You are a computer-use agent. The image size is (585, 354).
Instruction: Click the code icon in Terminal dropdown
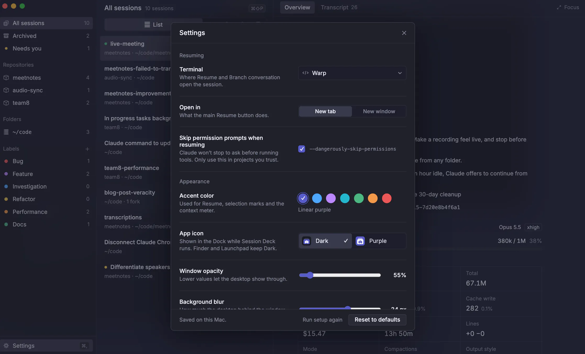tap(305, 73)
